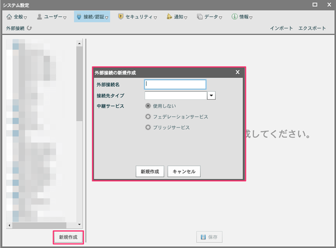Viewport: 336px width, 248px height.
Task: Open the 通知 menu
Action: [x=177, y=17]
